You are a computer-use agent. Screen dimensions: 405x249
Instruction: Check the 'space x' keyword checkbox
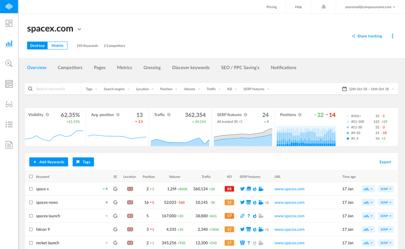(31, 189)
